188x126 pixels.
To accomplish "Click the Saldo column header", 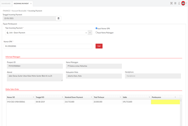I will (136, 97).
